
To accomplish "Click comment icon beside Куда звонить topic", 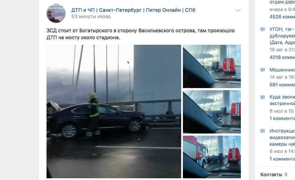I will 262,97.
